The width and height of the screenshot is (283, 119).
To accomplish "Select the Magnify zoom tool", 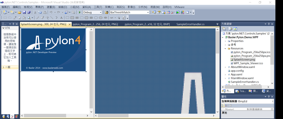I will 29,18.
